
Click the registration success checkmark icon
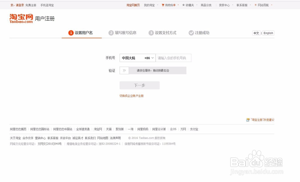click(x=191, y=33)
